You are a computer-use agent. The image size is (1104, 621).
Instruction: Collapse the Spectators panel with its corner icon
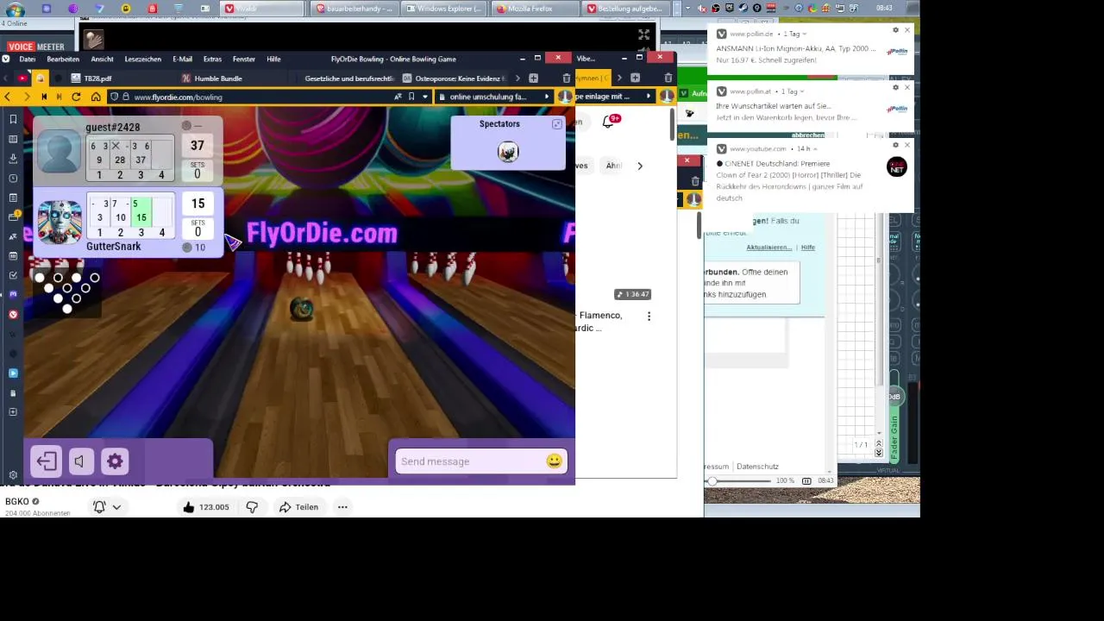tap(557, 124)
